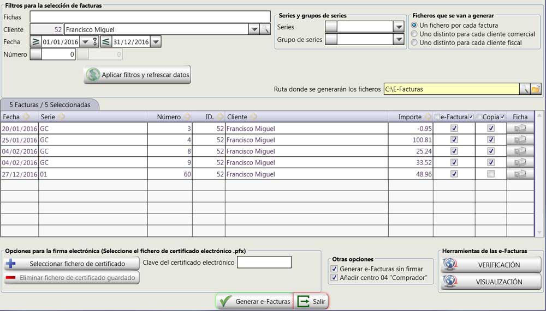
Task: Click the folder icon beside the file path
Action: pyautogui.click(x=536, y=89)
